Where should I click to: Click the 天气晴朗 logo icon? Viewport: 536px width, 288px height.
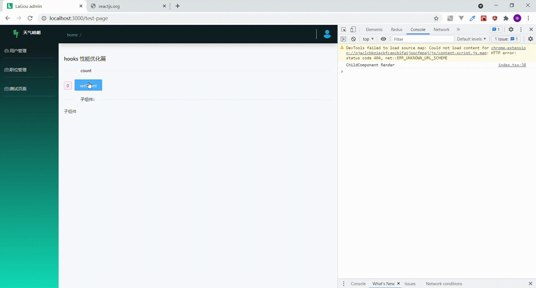(x=16, y=33)
